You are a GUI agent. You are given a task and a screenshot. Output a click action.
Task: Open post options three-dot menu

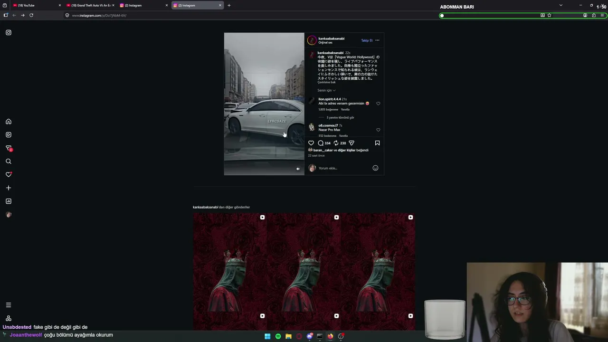click(x=377, y=40)
